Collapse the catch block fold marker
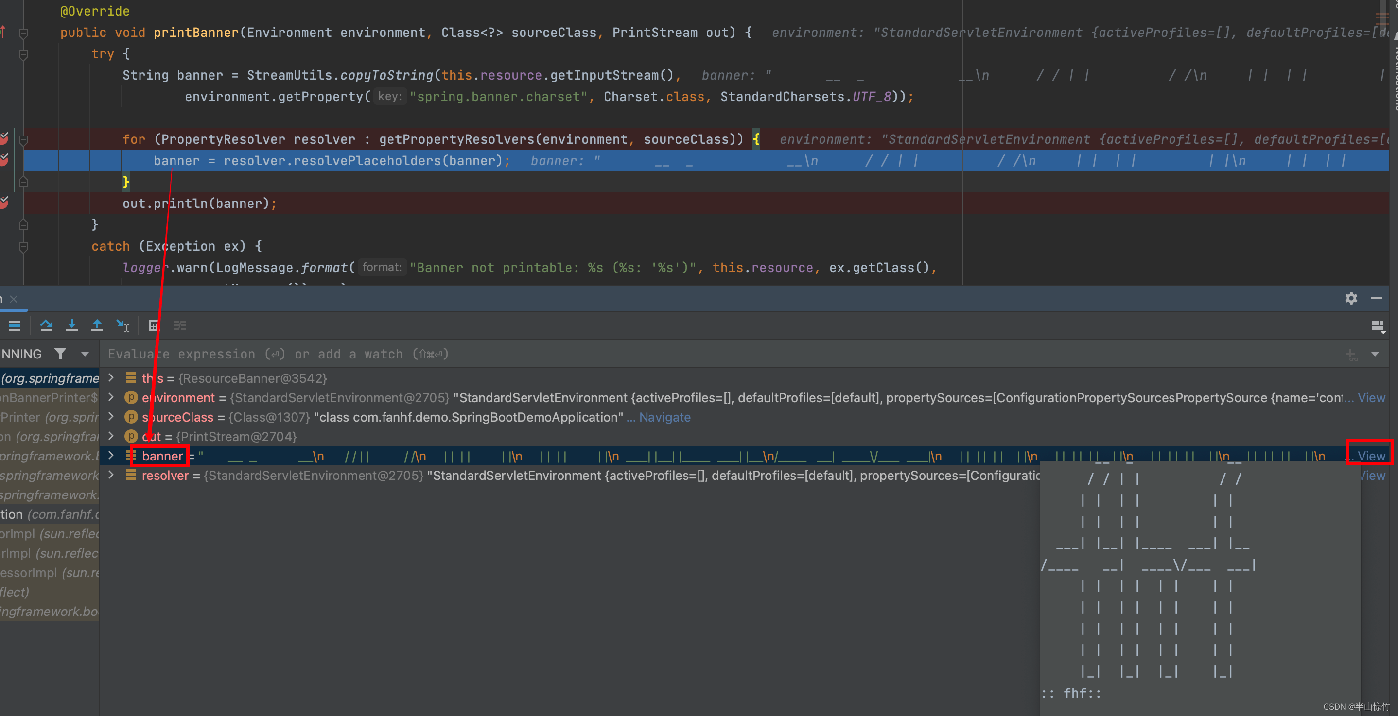This screenshot has width=1398, height=716. click(23, 247)
